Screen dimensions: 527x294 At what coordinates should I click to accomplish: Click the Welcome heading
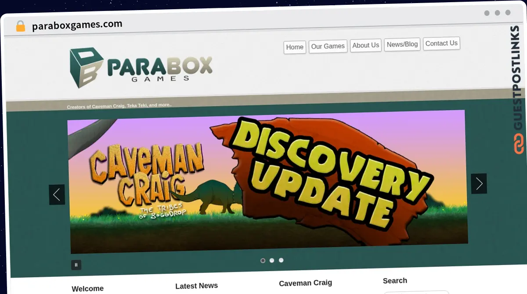point(88,288)
